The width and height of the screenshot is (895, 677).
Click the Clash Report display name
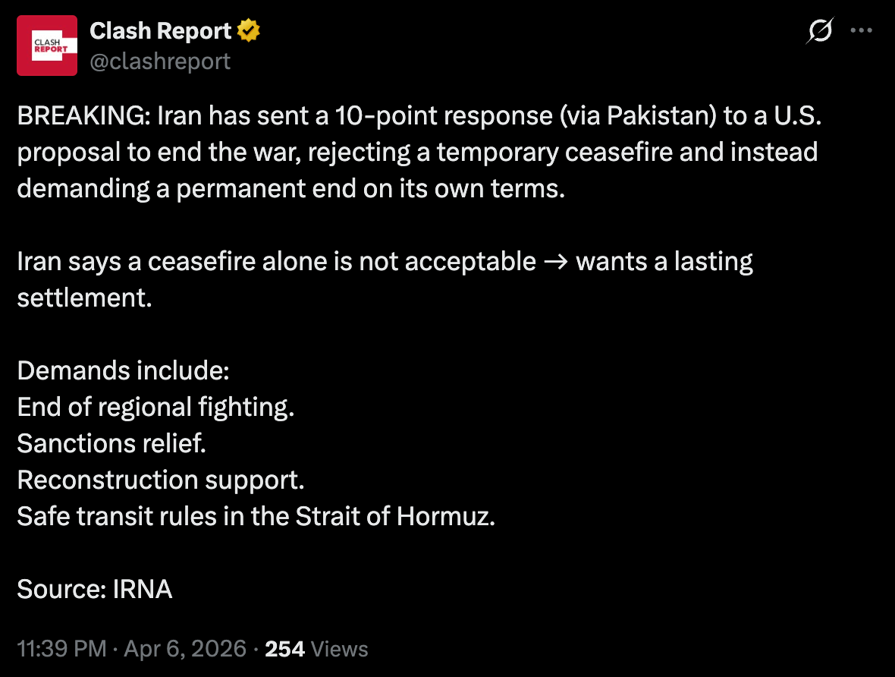[x=160, y=31]
